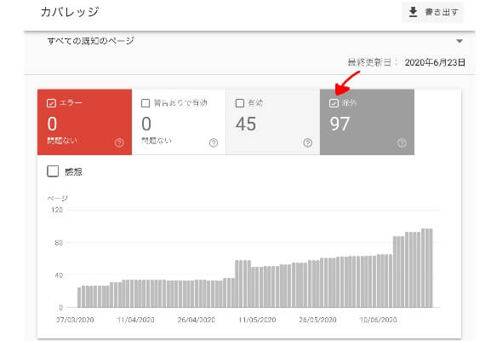491x341 pixels.
Task: Click the 10/06/2020 axis label
Action: click(x=378, y=320)
